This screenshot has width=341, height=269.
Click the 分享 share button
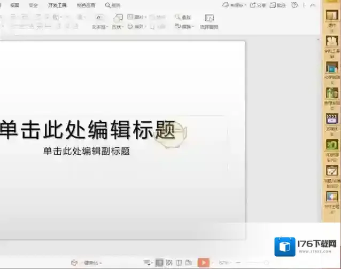[x=258, y=5]
